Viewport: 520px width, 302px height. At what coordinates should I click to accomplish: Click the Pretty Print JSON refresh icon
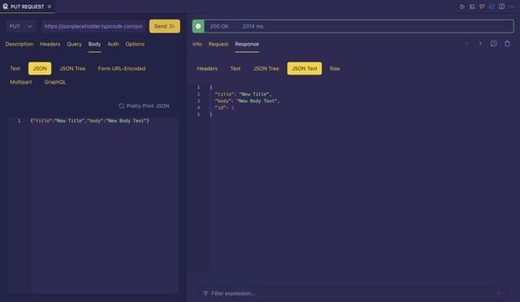[x=121, y=106]
